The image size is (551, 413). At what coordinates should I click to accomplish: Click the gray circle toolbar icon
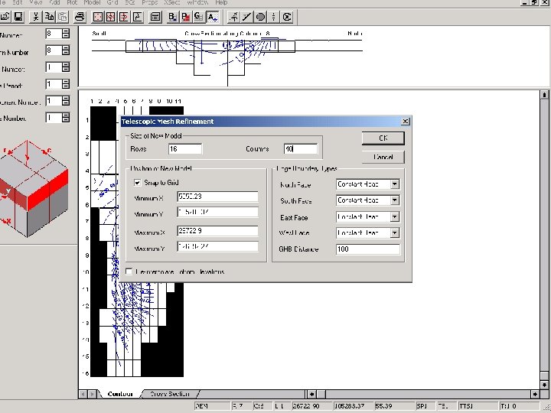coord(260,17)
